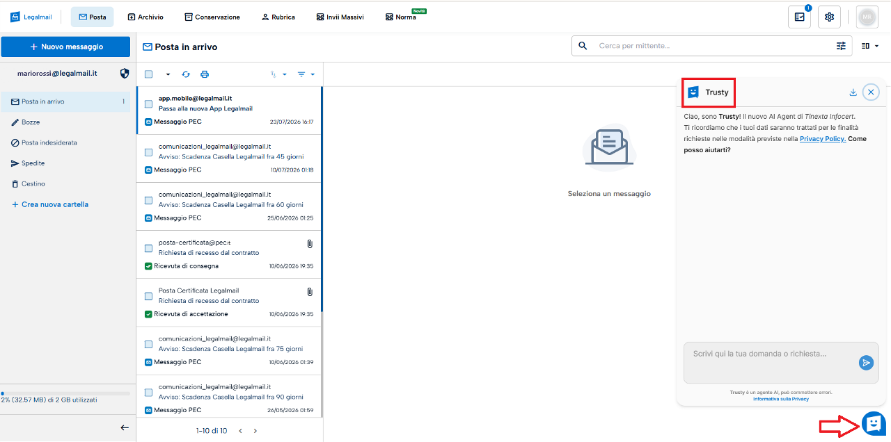This screenshot has width=891, height=442.
Task: Go to Invii Massivi tab
Action: (340, 17)
